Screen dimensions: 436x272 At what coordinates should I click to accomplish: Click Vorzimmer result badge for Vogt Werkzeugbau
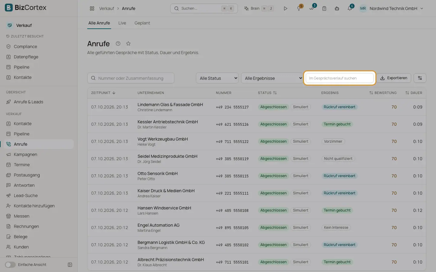333,141
